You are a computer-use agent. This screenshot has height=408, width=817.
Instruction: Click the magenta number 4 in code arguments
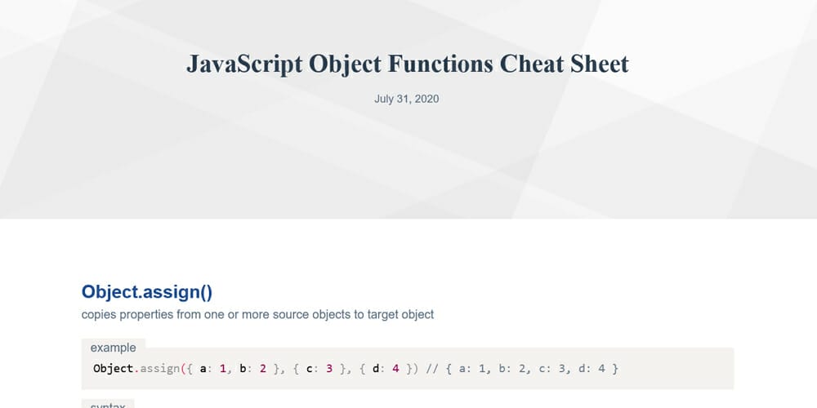[395, 369]
